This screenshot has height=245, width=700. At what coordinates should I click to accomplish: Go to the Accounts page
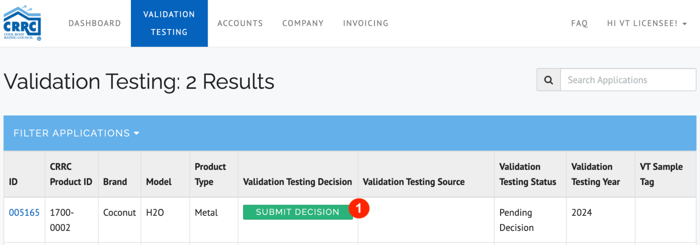[x=240, y=23]
